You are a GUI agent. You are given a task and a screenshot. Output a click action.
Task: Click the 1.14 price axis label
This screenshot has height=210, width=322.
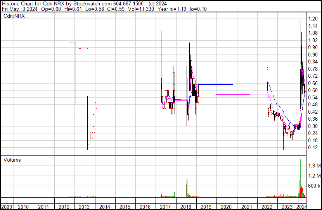[313, 26]
